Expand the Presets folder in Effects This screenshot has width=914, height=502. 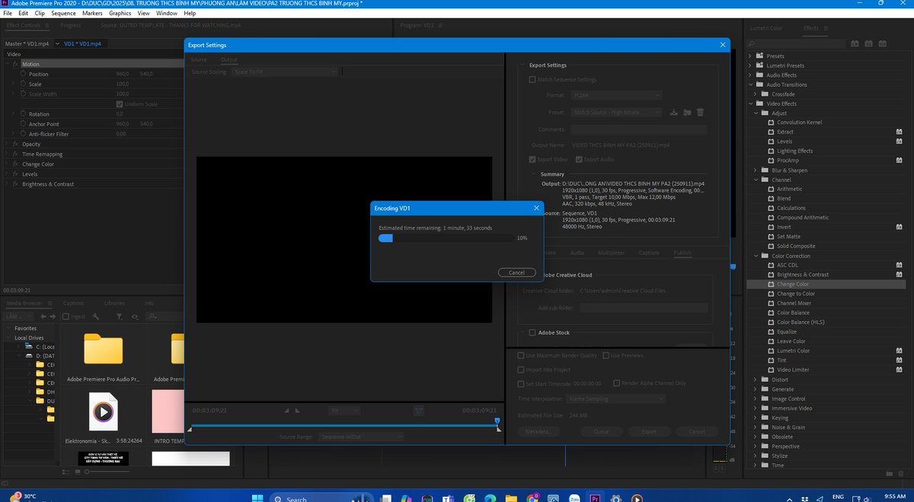point(750,56)
